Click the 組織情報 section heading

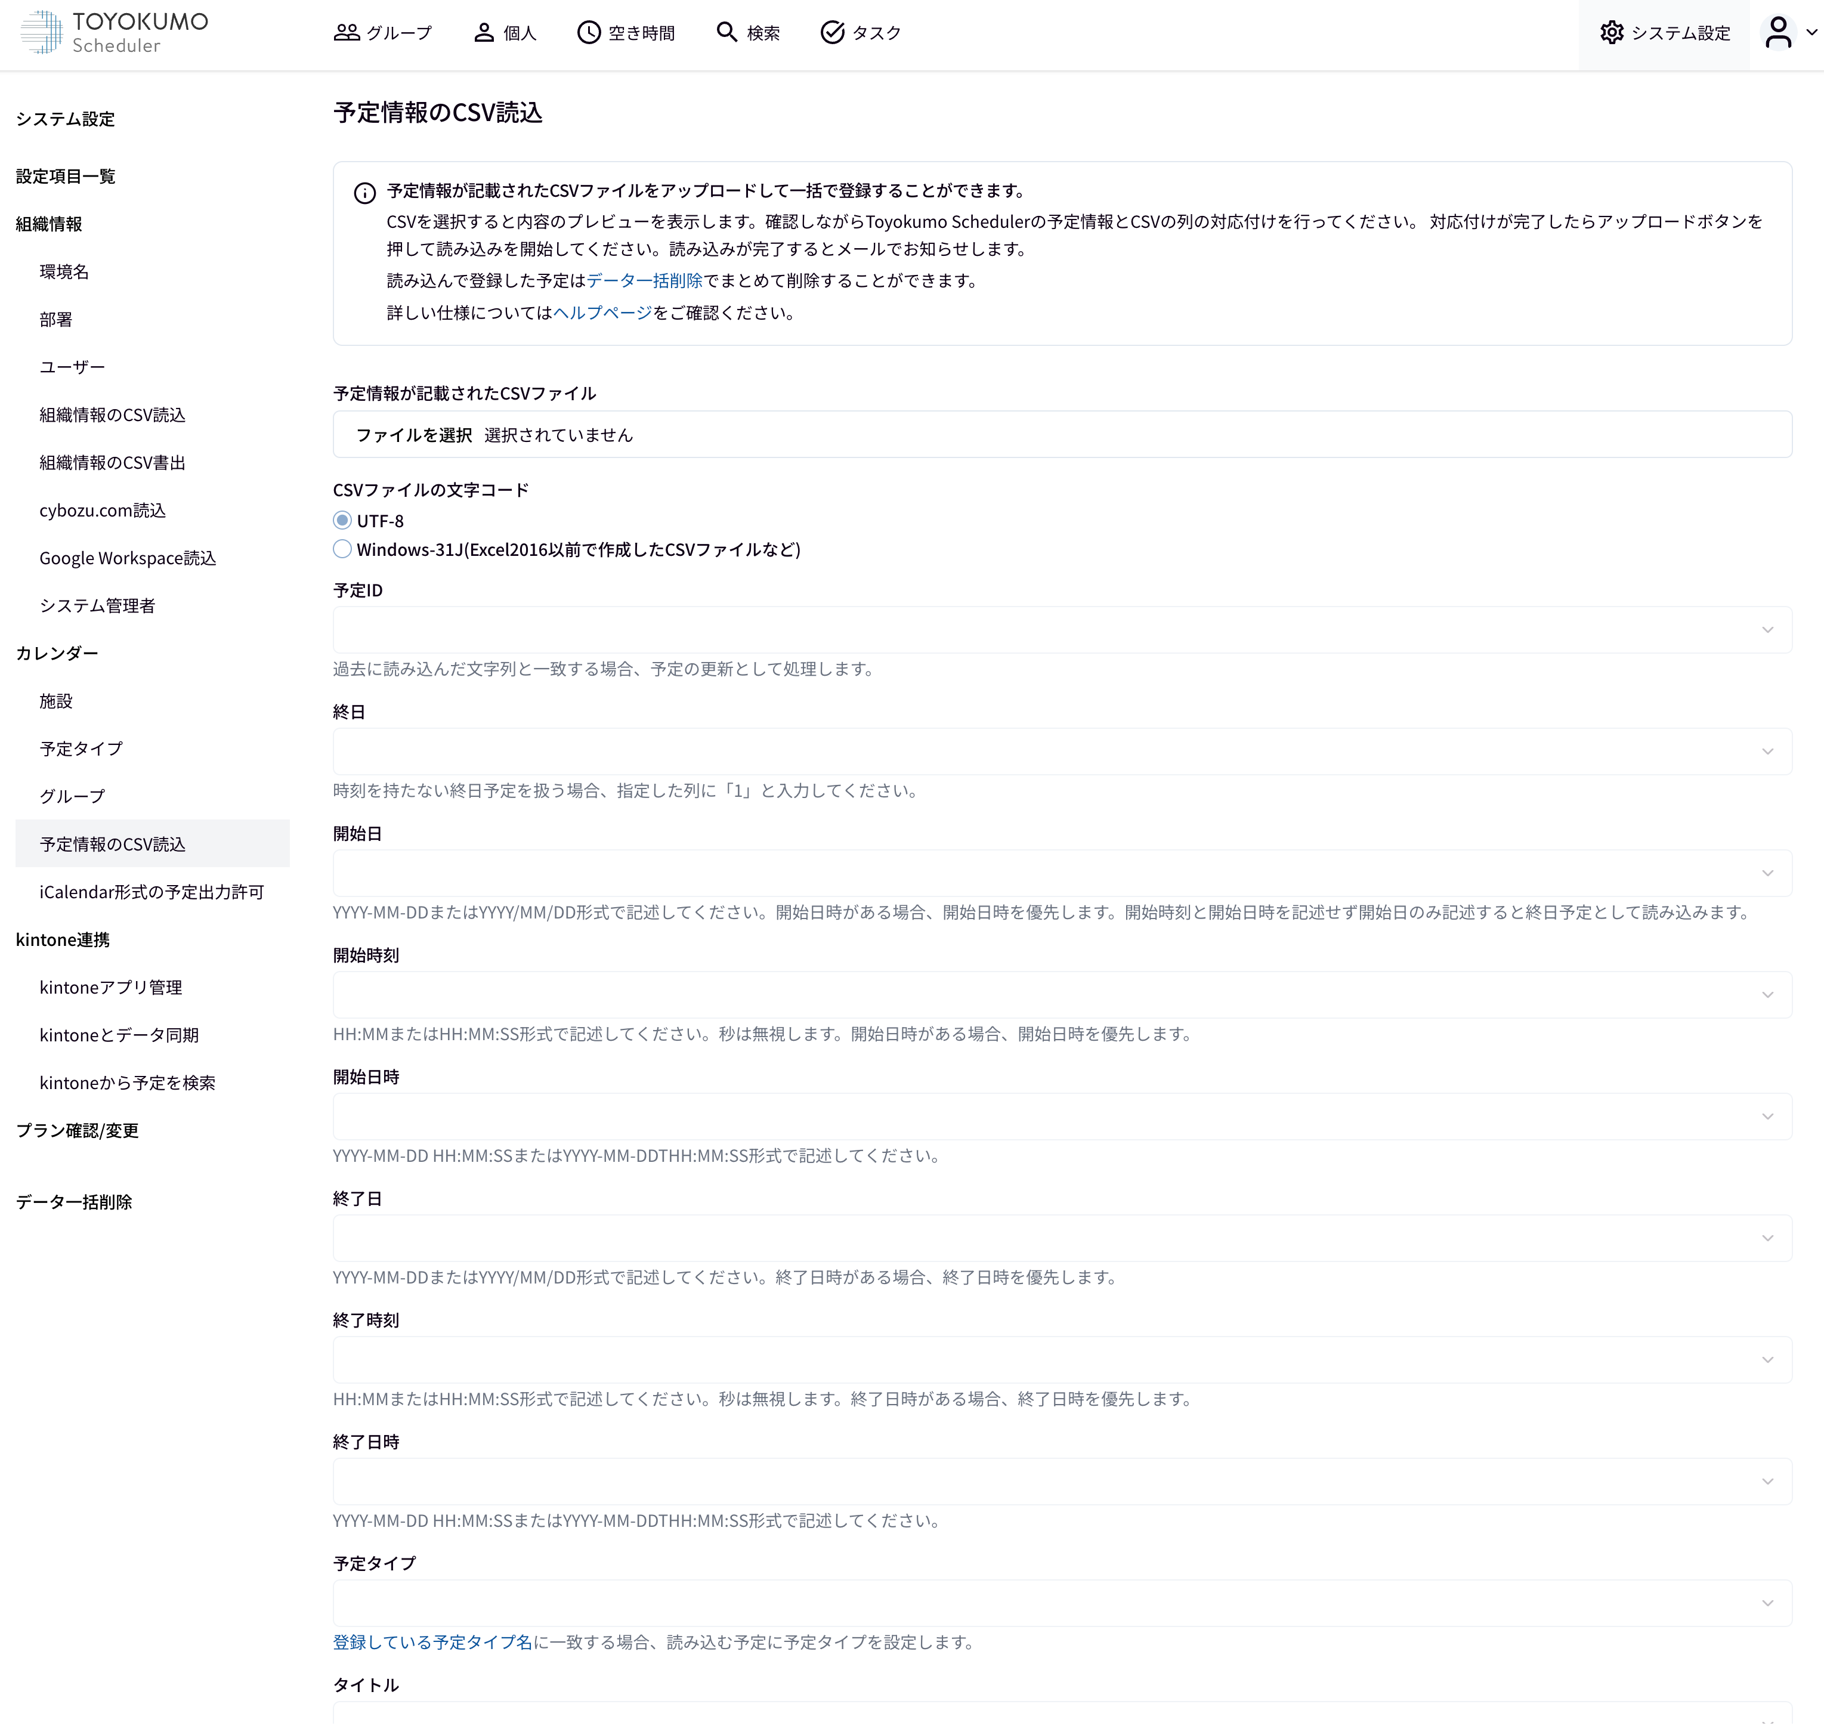click(49, 224)
